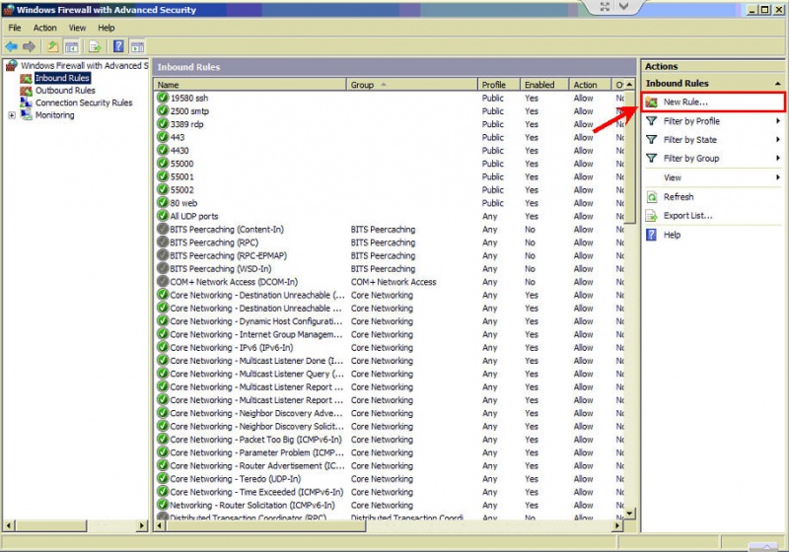Sort by the Name column header

point(251,85)
